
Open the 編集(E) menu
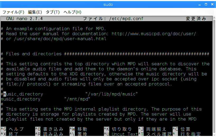35,12
